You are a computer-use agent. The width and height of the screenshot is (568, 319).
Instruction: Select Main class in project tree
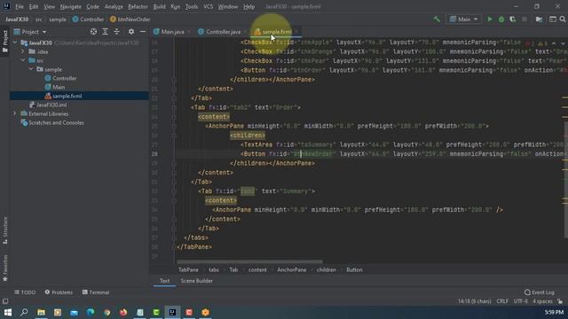click(59, 87)
